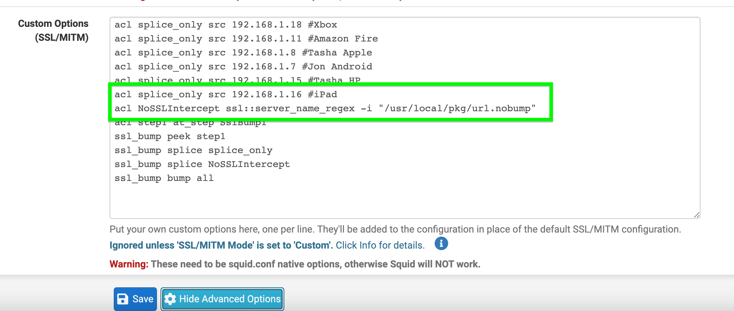Click the #Jon Android acl line
This screenshot has height=311, width=734.
pyautogui.click(x=243, y=67)
